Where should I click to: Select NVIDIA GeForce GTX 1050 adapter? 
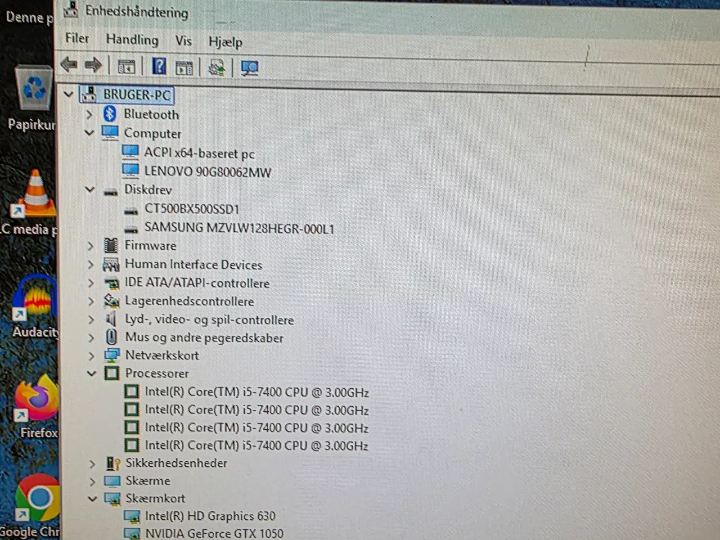pos(214,533)
